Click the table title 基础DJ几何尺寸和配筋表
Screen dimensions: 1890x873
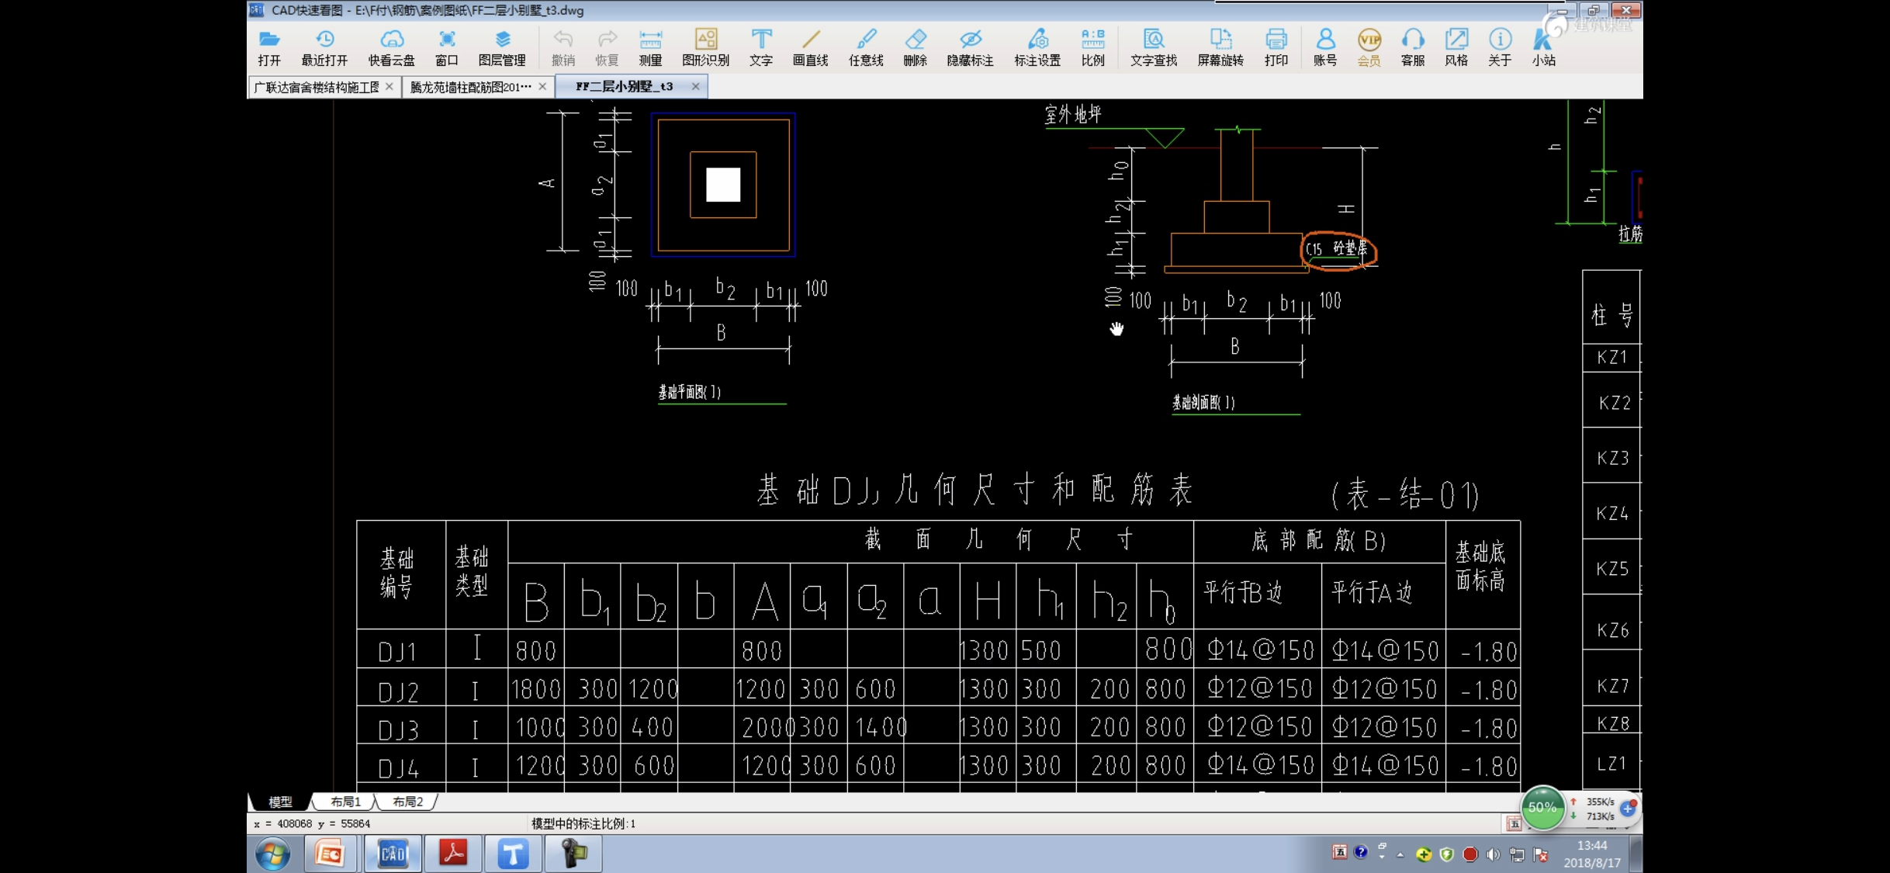[974, 490]
